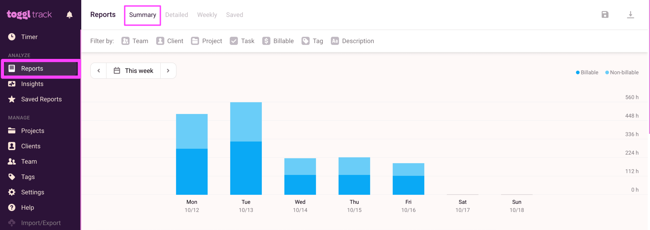This screenshot has height=230, width=650.
Task: Open Settings with the gear icon
Action: (x=32, y=192)
